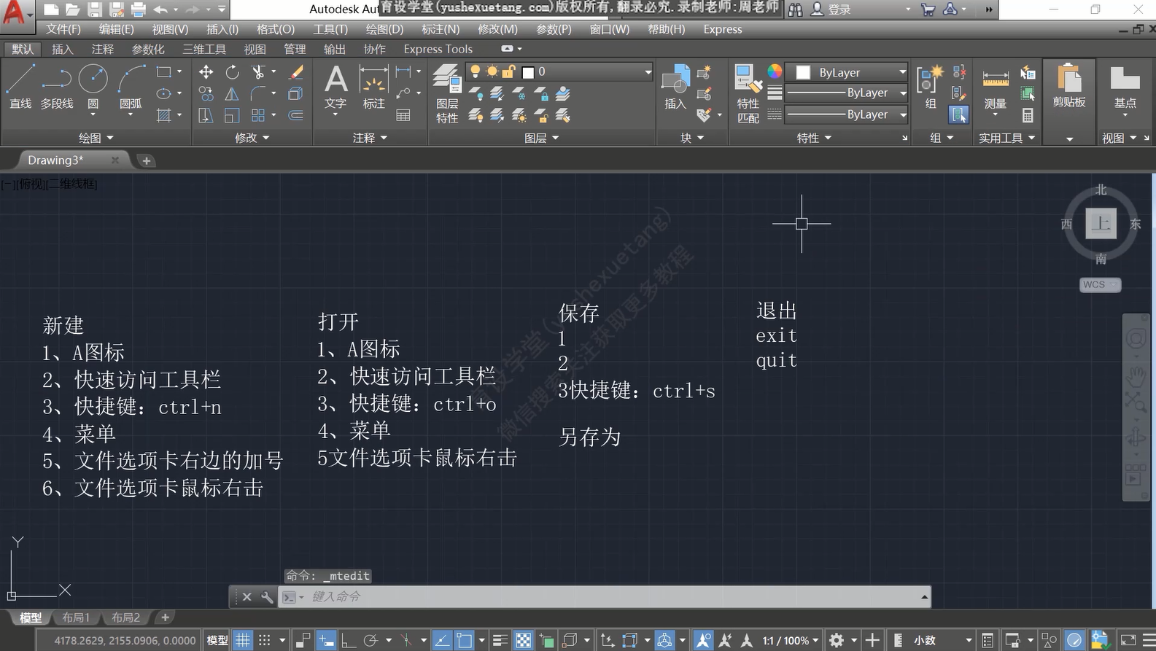The image size is (1156, 651).
Task: Toggle 2D object snap in status bar
Action: point(465,640)
